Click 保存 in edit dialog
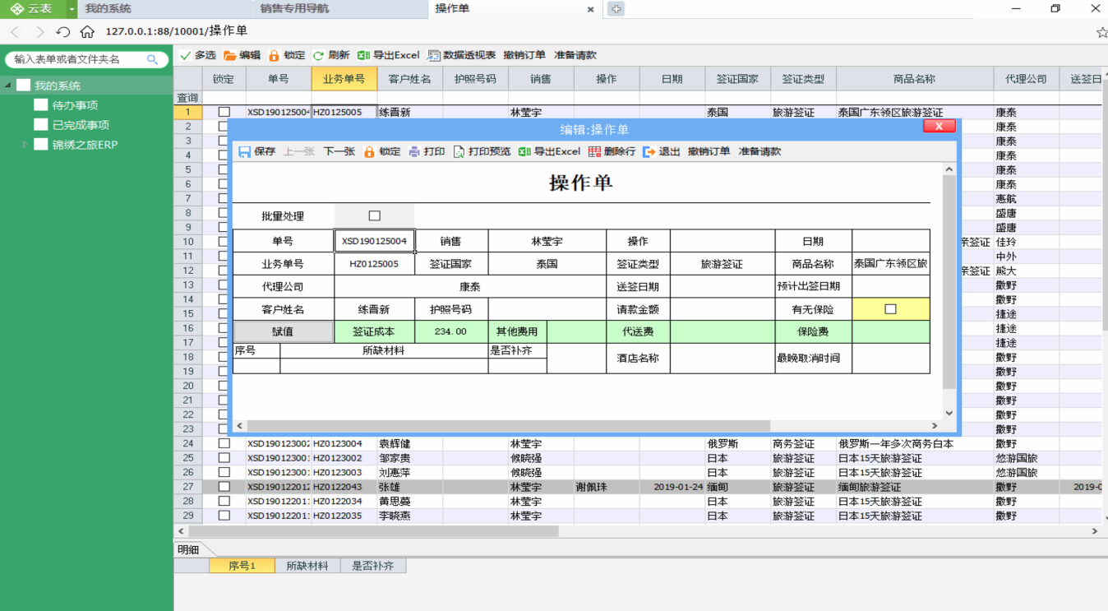Screen dimensions: 1108x611 pos(257,151)
